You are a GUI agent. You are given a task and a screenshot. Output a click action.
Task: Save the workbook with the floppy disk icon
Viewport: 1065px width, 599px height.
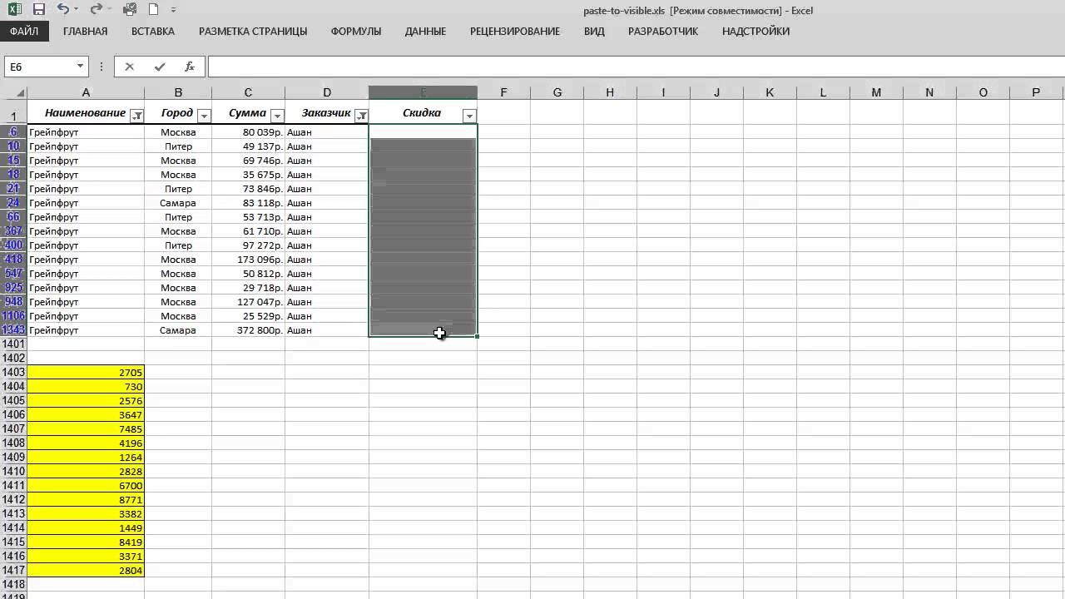point(38,10)
